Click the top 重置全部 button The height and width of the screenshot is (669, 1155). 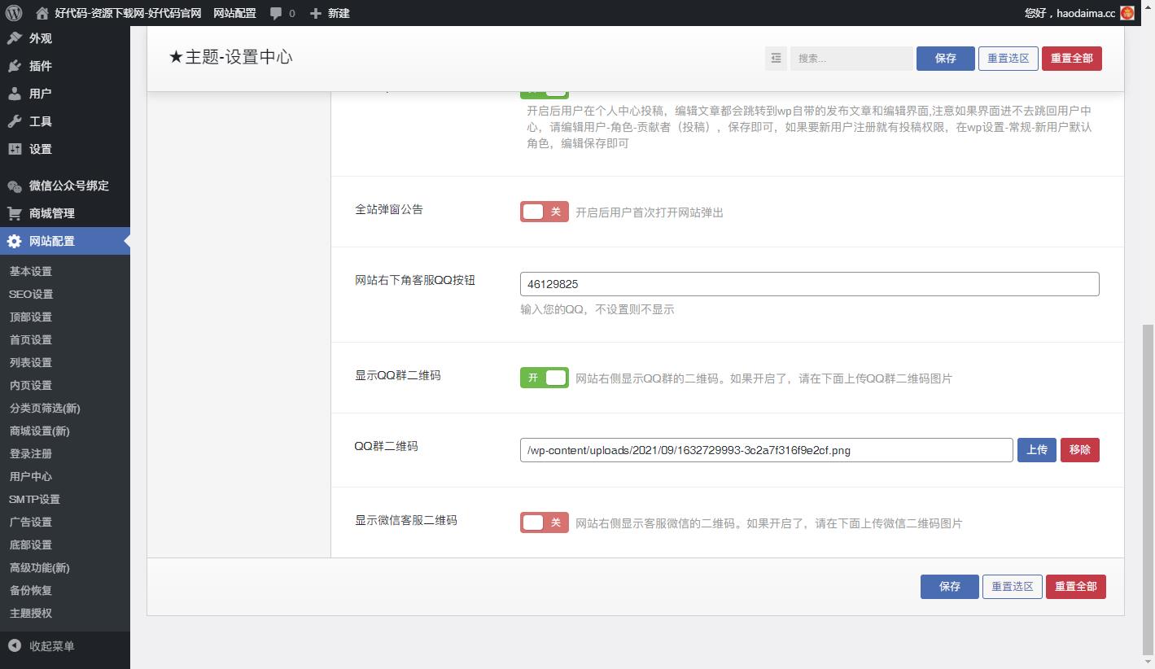[1071, 59]
